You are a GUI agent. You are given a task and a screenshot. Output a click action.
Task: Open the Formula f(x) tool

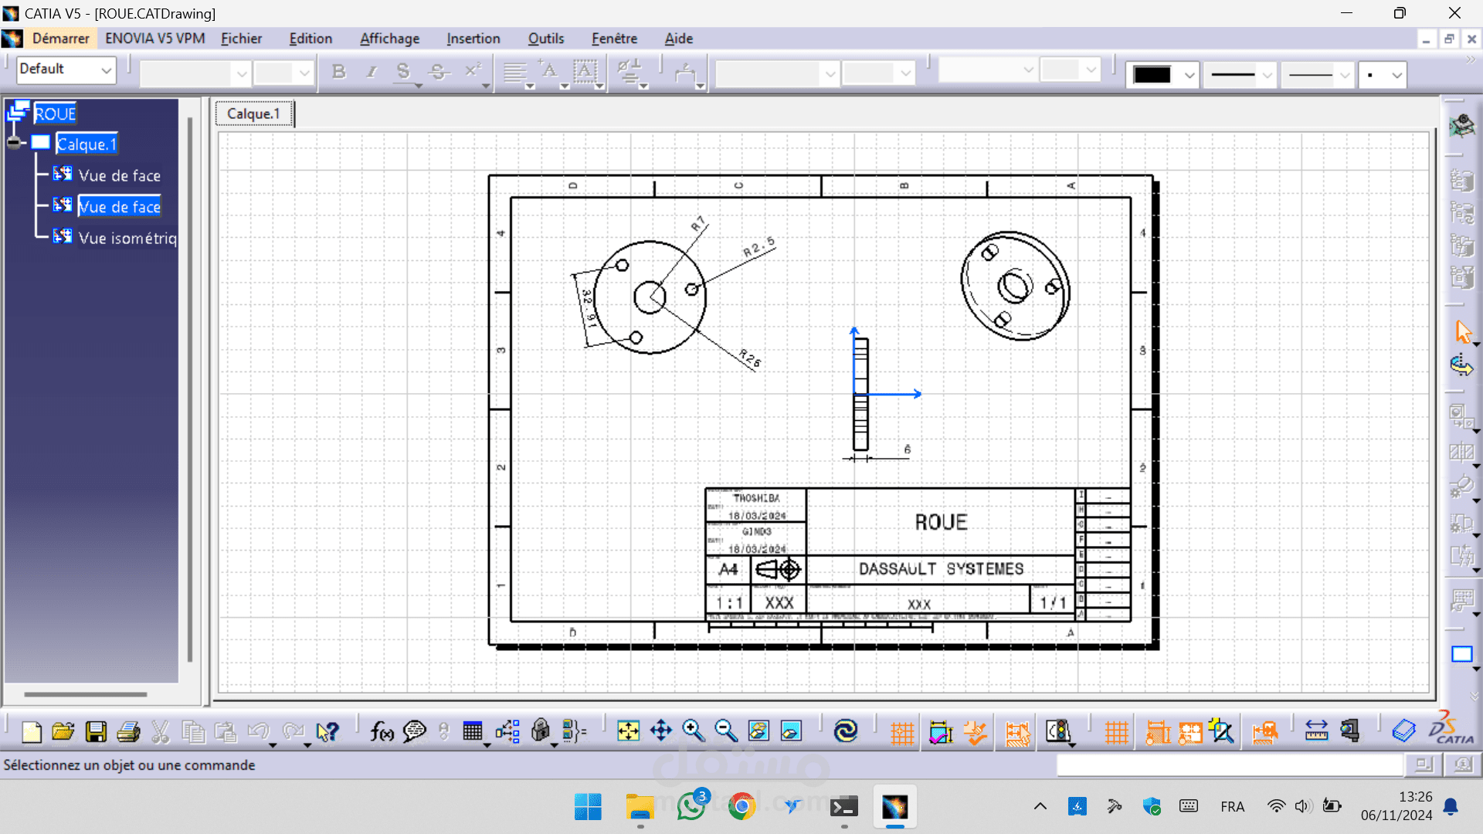[x=382, y=731]
